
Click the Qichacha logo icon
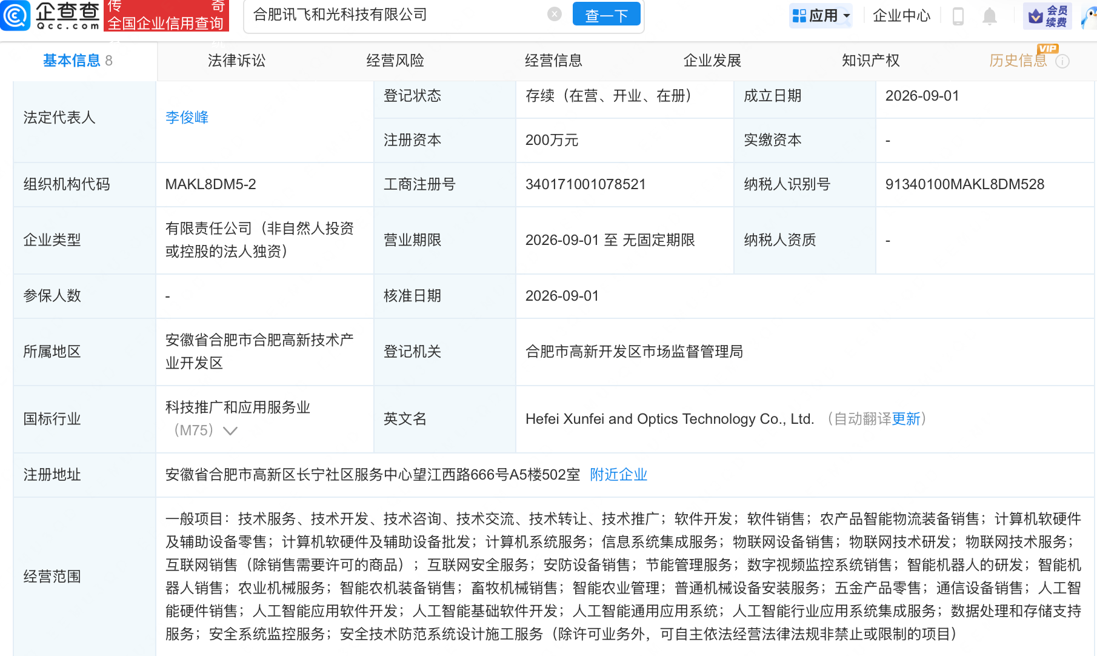coord(15,16)
